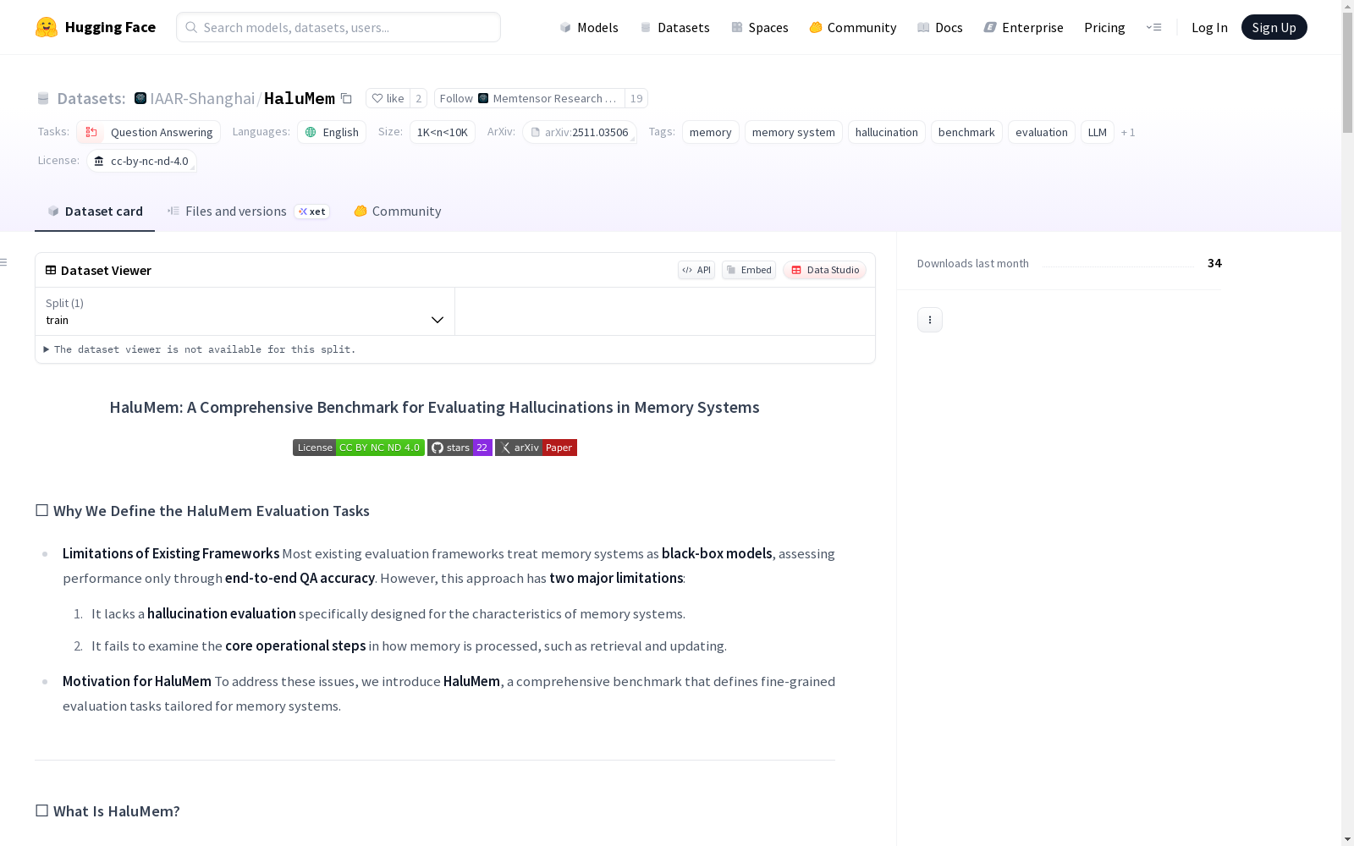Image resolution: width=1354 pixels, height=846 pixels.
Task: Switch to the Dataset card tab
Action: pyautogui.click(x=95, y=211)
